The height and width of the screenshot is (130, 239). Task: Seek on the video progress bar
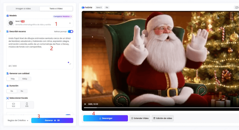point(161,108)
